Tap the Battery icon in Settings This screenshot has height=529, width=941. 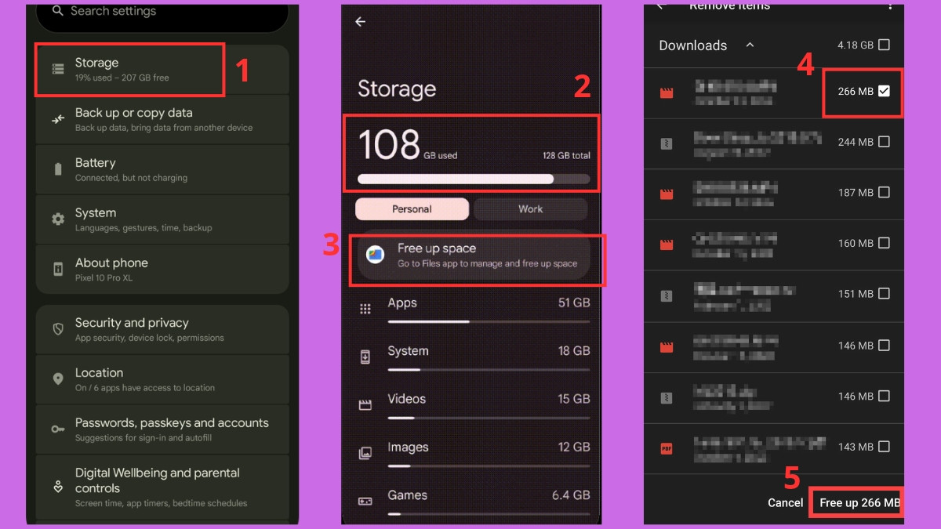(x=58, y=169)
